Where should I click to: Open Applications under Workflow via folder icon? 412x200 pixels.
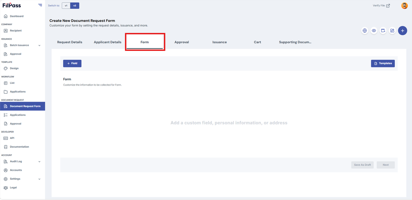pyautogui.click(x=5, y=92)
